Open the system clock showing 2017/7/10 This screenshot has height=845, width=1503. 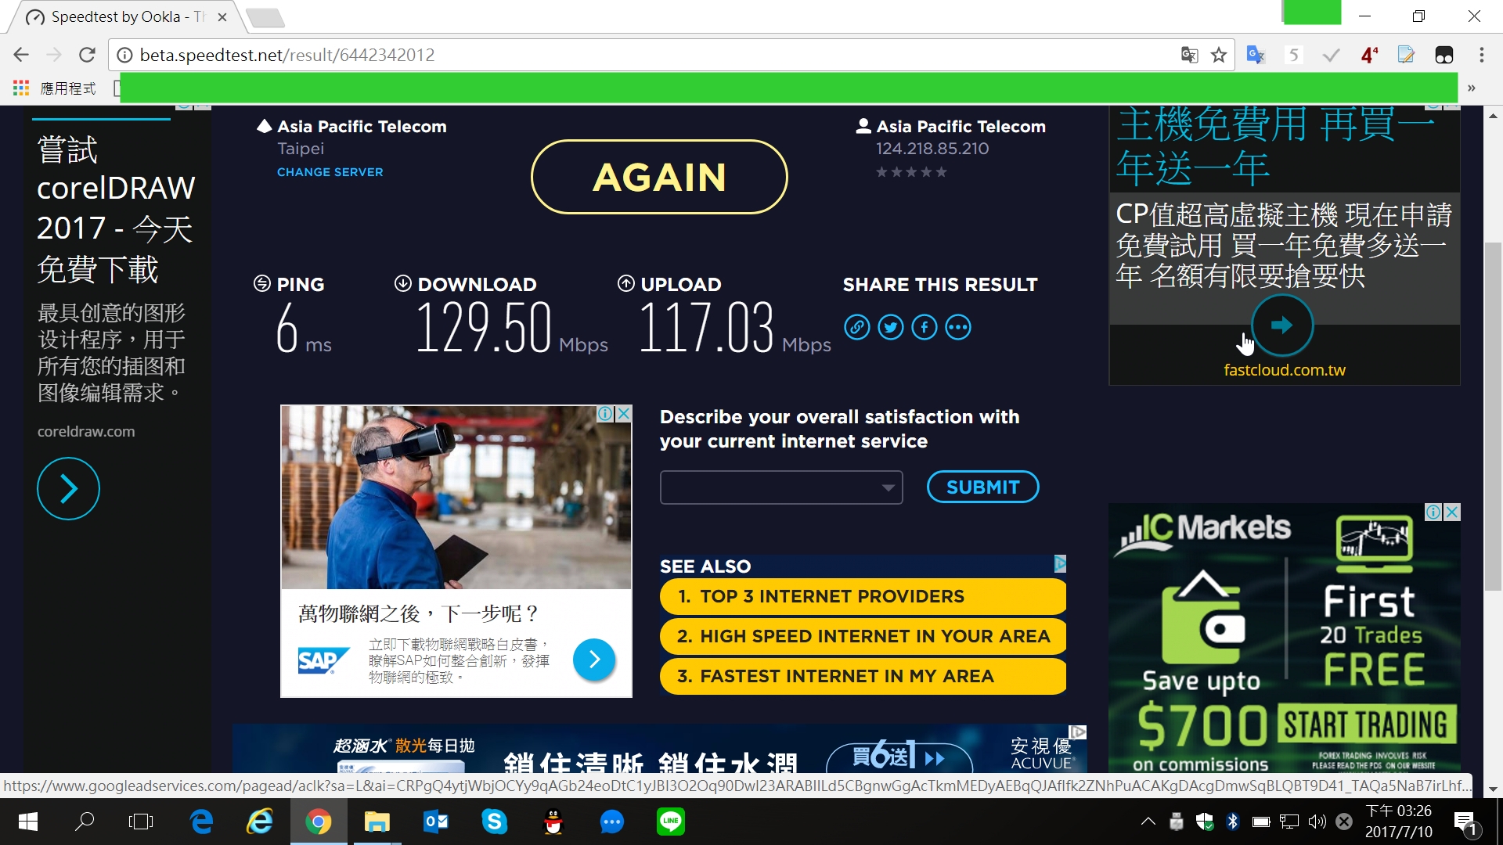(x=1399, y=822)
